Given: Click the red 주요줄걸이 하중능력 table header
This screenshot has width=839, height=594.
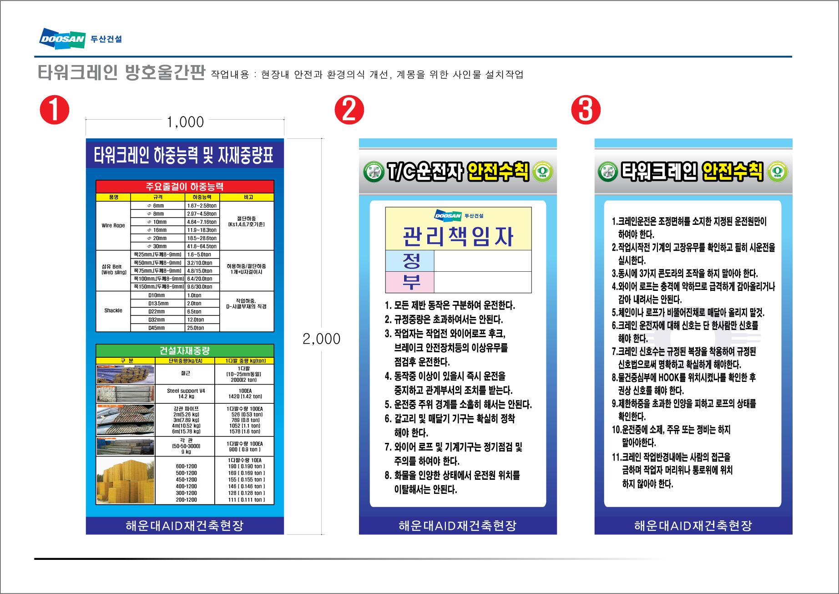Looking at the screenshot, I should pos(185,187).
